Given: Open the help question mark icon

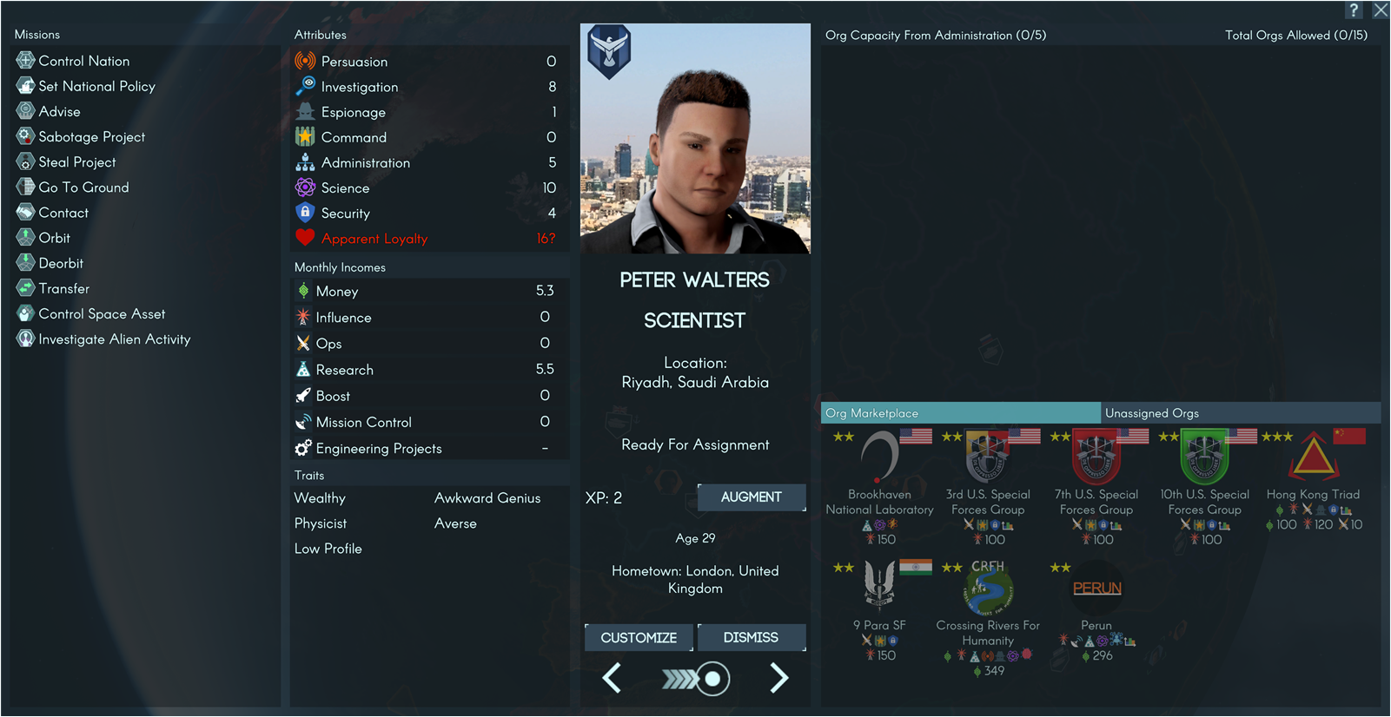Looking at the screenshot, I should (1354, 10).
